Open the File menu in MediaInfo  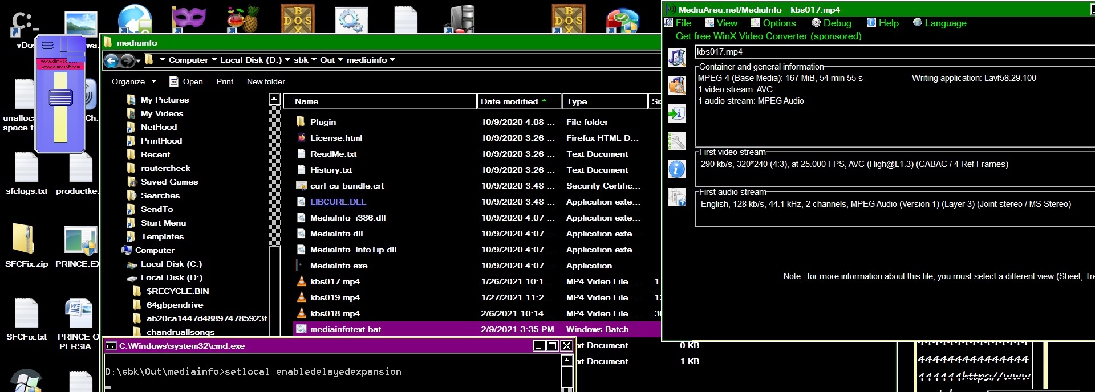coord(678,23)
